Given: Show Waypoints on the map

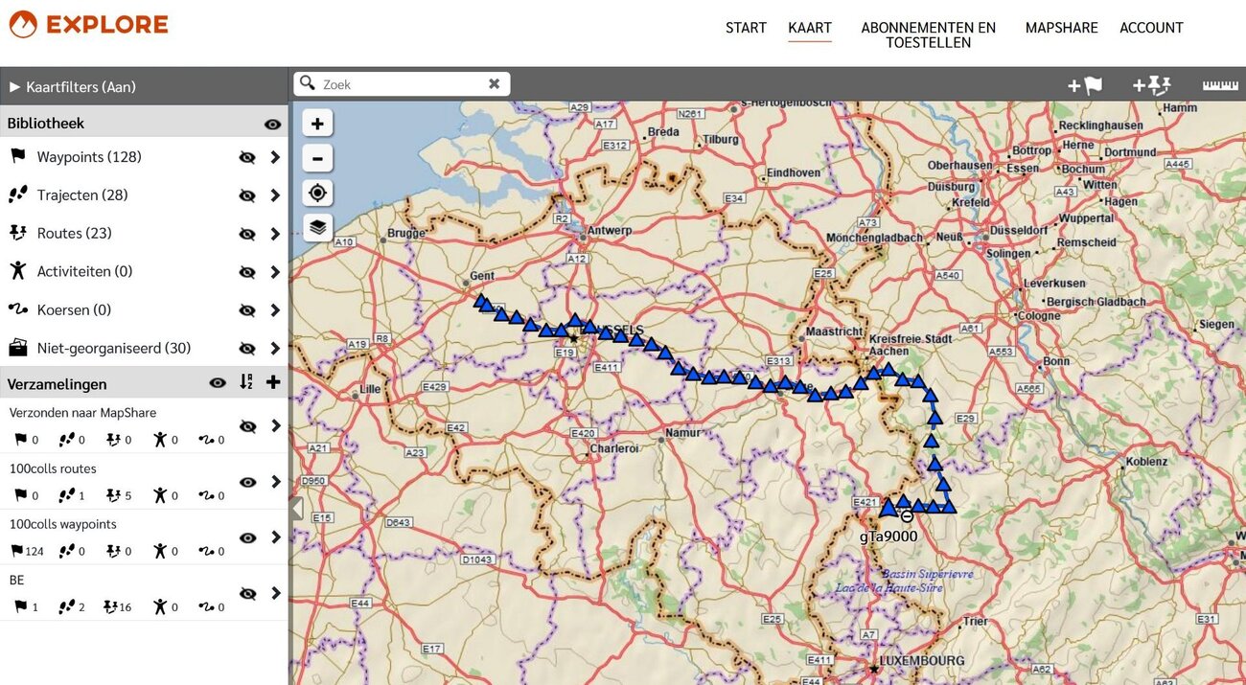Looking at the screenshot, I should pos(247,157).
